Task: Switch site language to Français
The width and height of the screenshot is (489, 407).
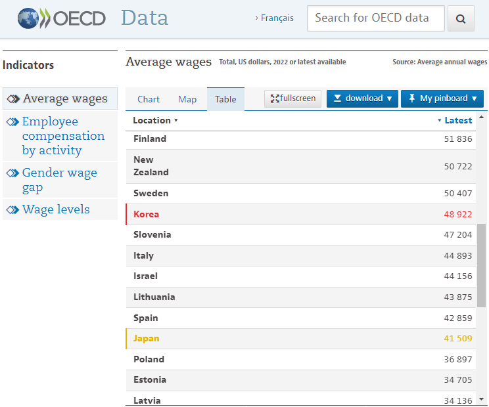Action: point(276,18)
